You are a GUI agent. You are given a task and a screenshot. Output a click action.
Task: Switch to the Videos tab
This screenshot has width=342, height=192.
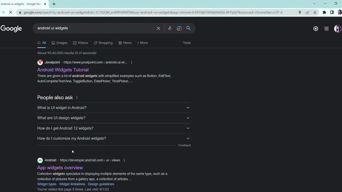tap(81, 43)
